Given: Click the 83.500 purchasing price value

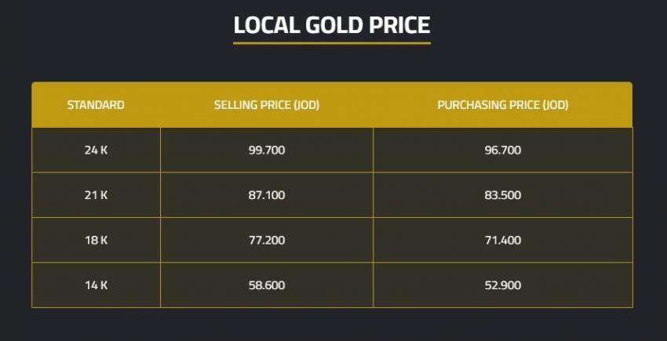Looking at the screenshot, I should (503, 195).
